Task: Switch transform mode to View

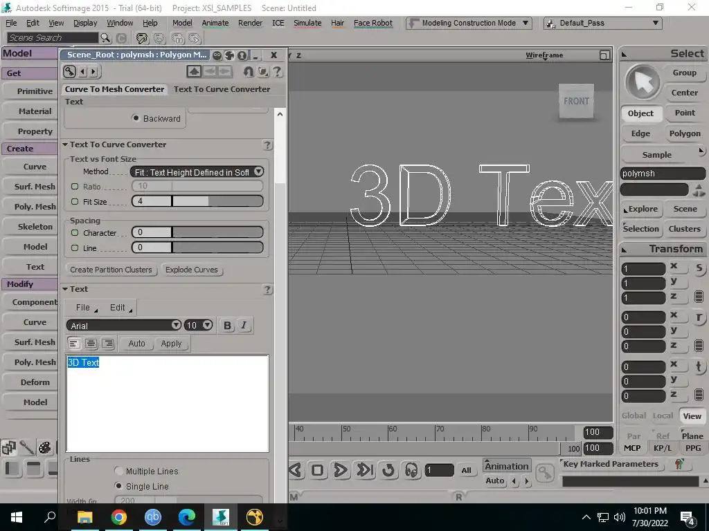Action: pos(692,416)
